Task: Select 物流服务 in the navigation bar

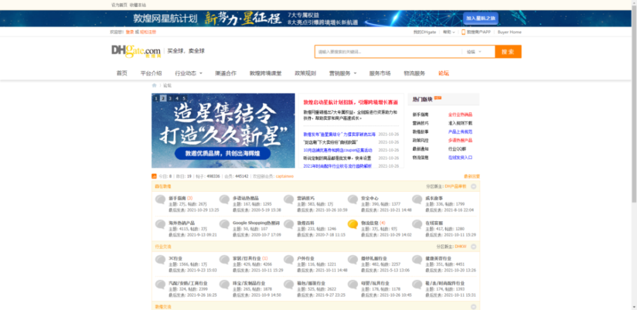Action: pyautogui.click(x=415, y=73)
